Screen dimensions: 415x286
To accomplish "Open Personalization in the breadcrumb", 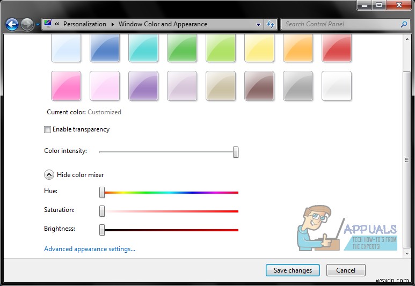I will (85, 24).
